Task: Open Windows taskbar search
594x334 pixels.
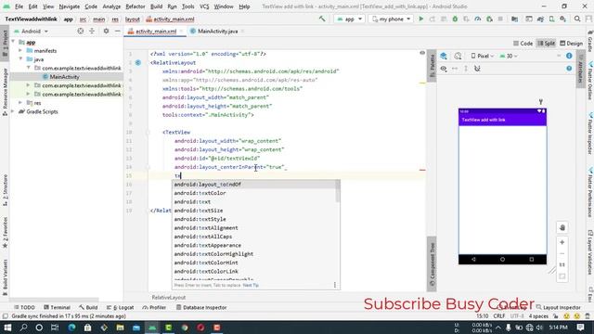Action: pyautogui.click(x=23, y=328)
